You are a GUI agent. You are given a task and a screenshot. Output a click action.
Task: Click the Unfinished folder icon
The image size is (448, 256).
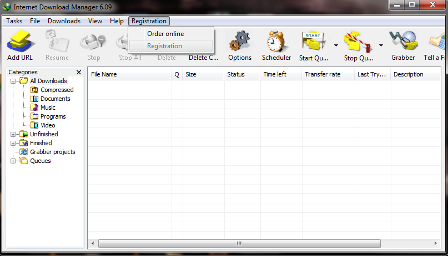point(23,134)
